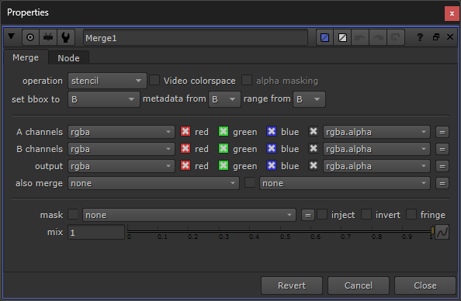Set mix slider to 0.5 mark
The image size is (461, 301).
281,231
